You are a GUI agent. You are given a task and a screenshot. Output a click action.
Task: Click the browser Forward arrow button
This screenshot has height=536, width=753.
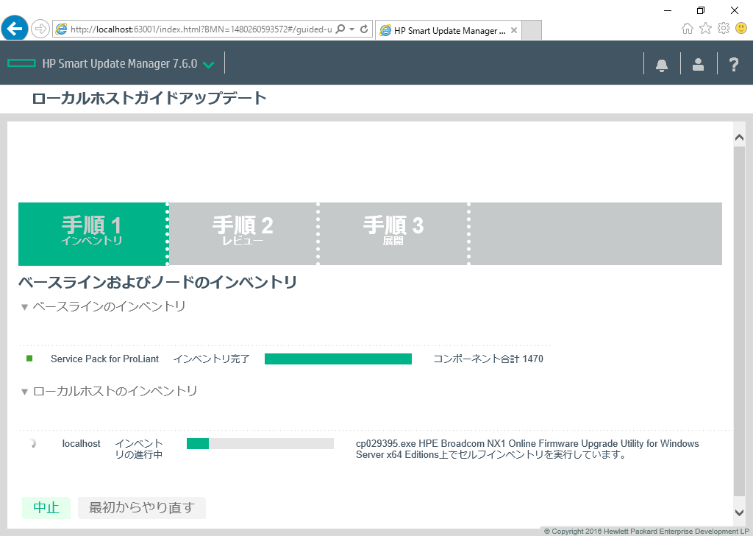tap(40, 29)
